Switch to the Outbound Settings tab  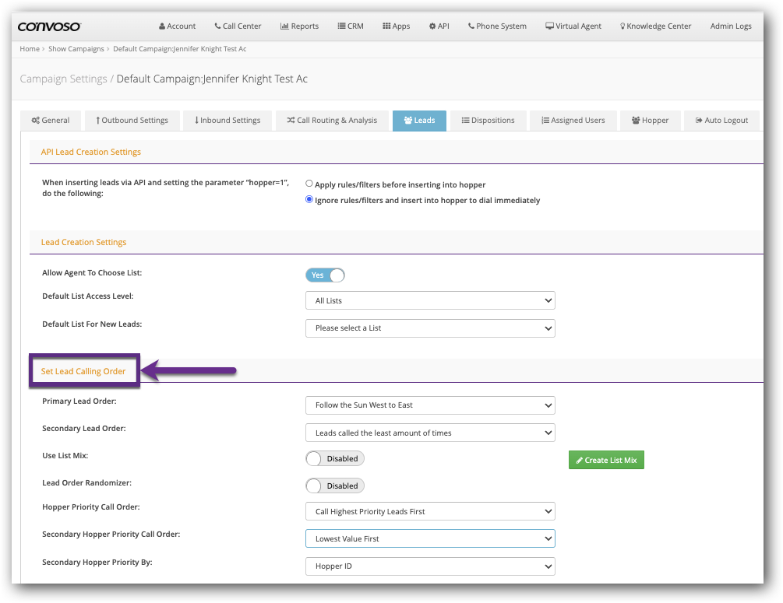[132, 120]
